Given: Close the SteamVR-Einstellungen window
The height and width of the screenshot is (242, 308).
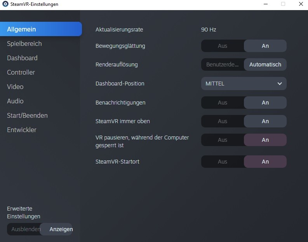Looking at the screenshot, I should click(301, 4).
